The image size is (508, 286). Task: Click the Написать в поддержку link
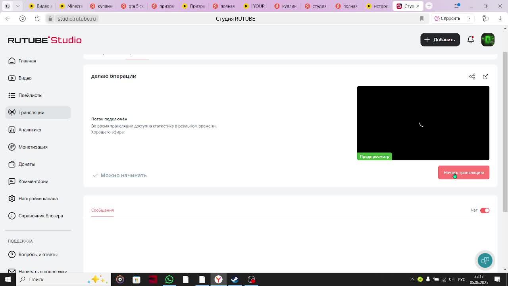pyautogui.click(x=38, y=271)
